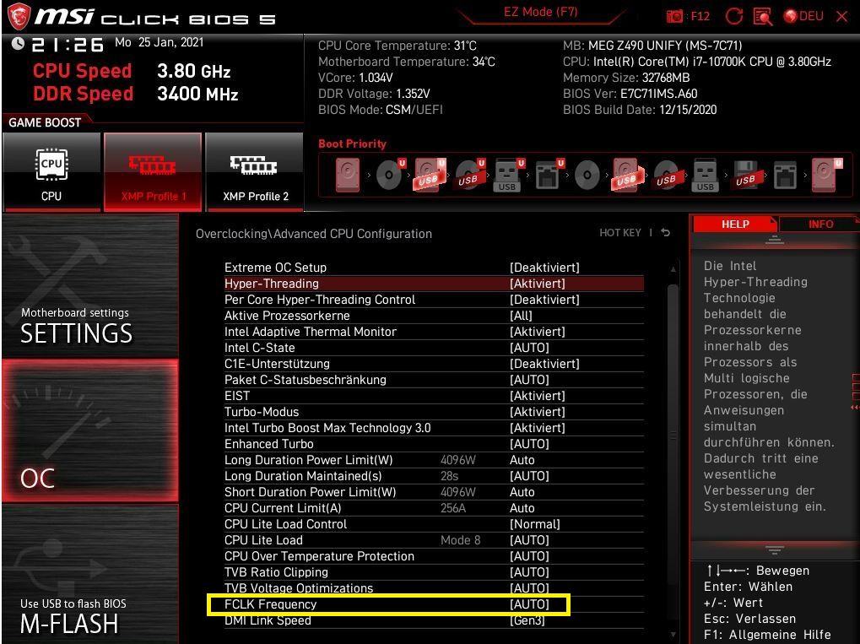Open CPU Lite Load [AUTO] options

[x=433, y=540]
